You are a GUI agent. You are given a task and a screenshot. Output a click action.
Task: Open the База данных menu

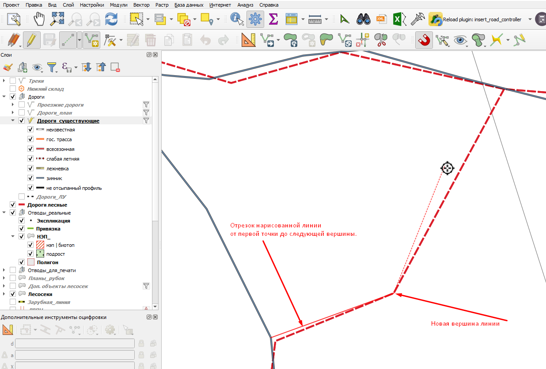pos(189,5)
